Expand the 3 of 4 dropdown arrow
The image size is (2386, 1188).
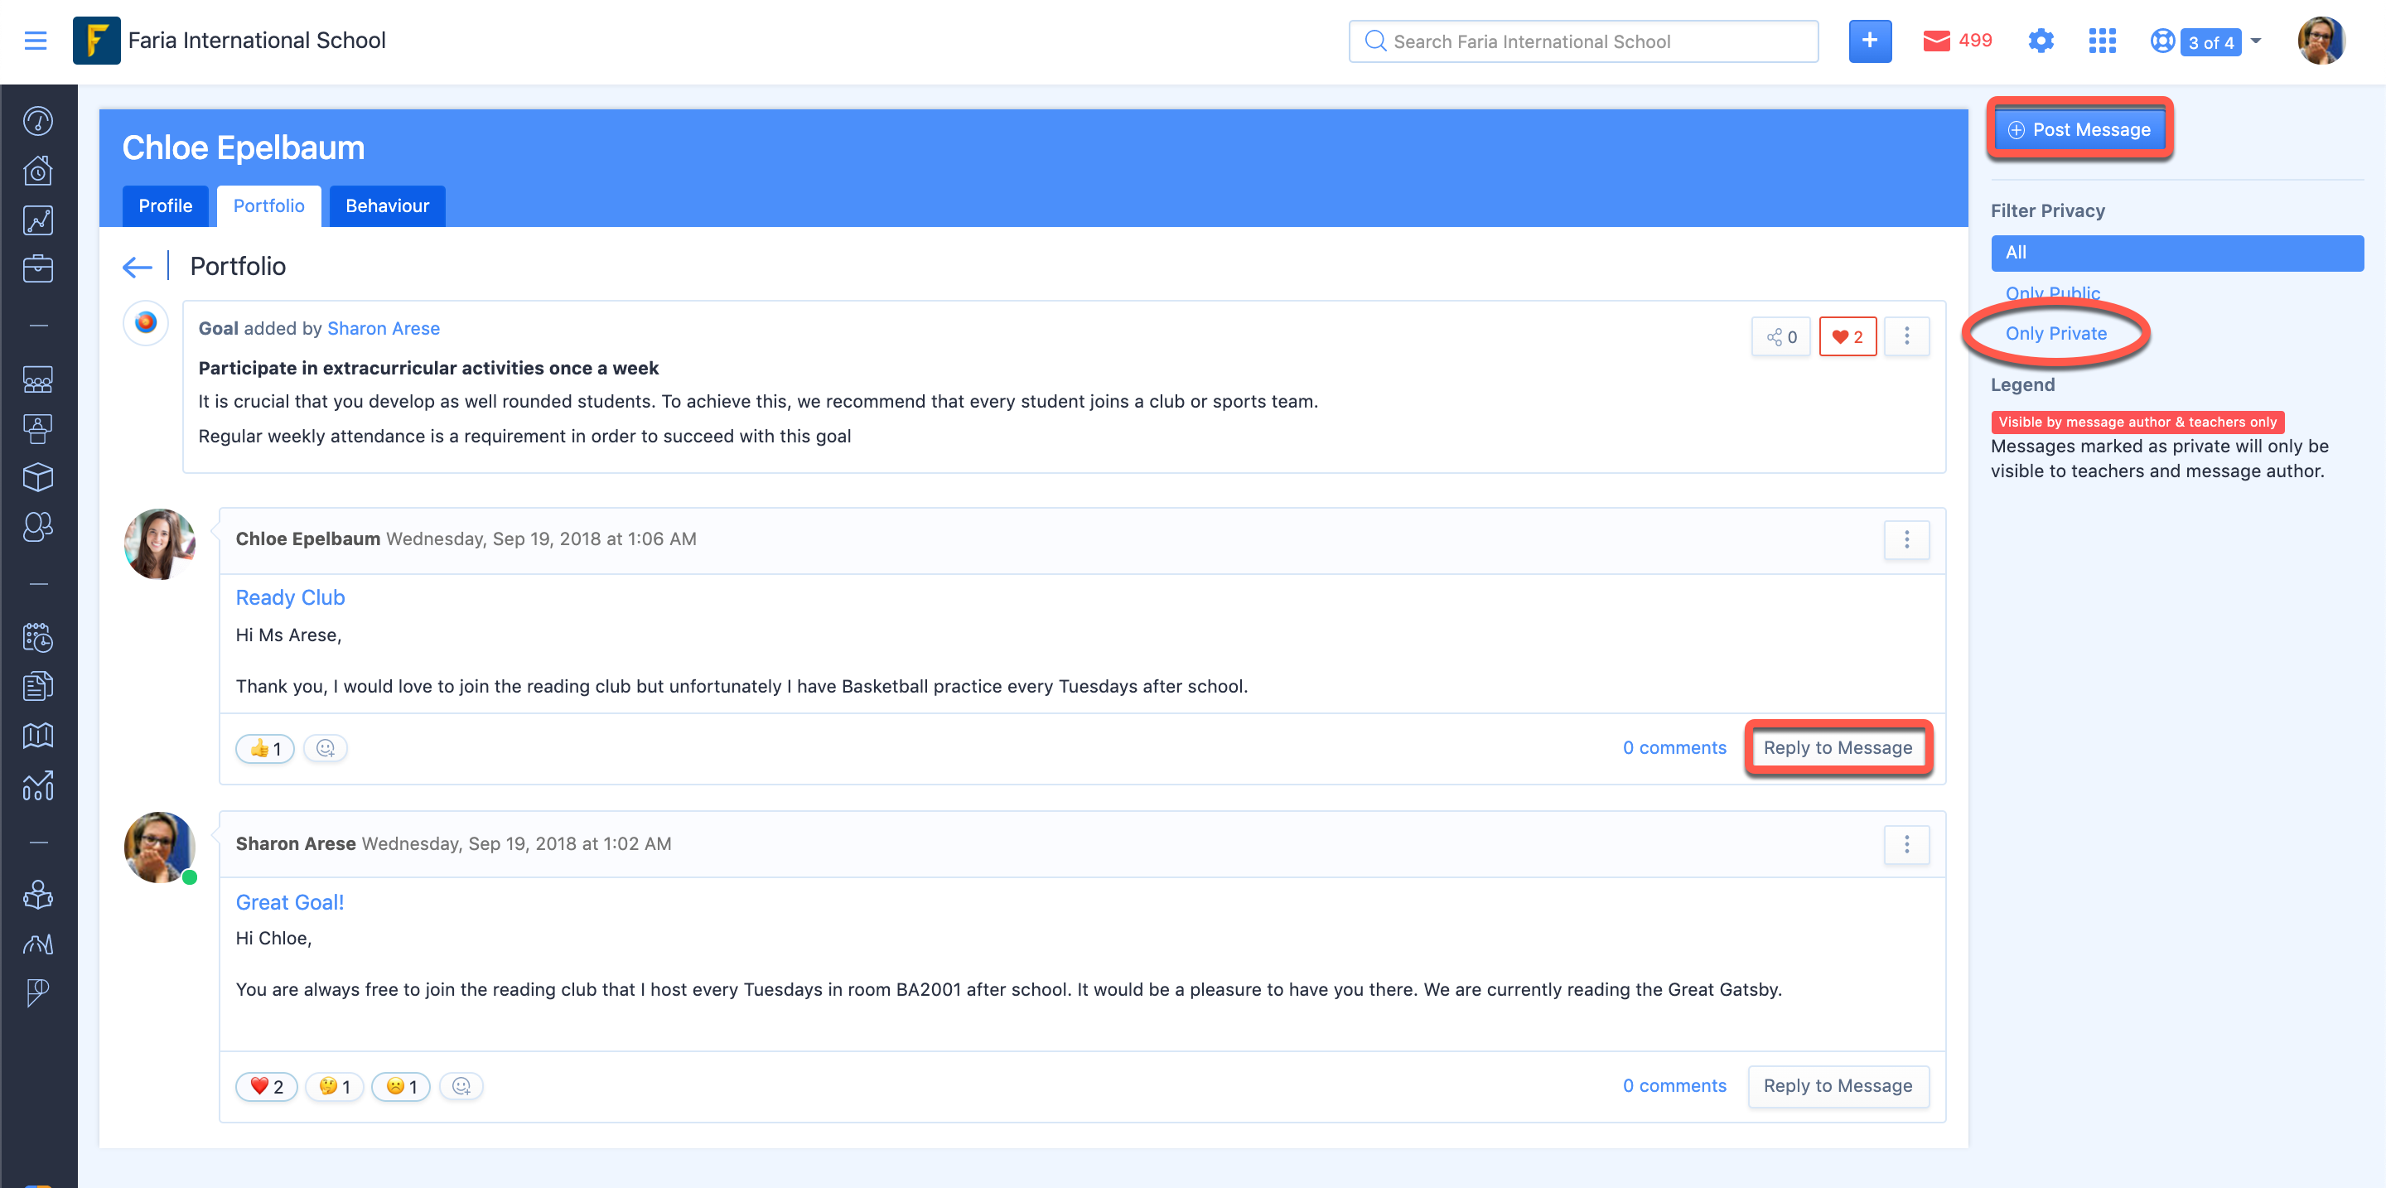[x=2256, y=41]
